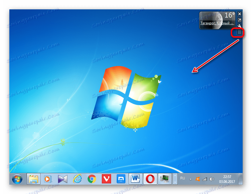252x194 pixels.
Task: Open the clock showing 22:57
Action: 227,179
